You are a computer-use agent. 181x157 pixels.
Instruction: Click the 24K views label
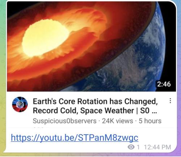pos(117,121)
